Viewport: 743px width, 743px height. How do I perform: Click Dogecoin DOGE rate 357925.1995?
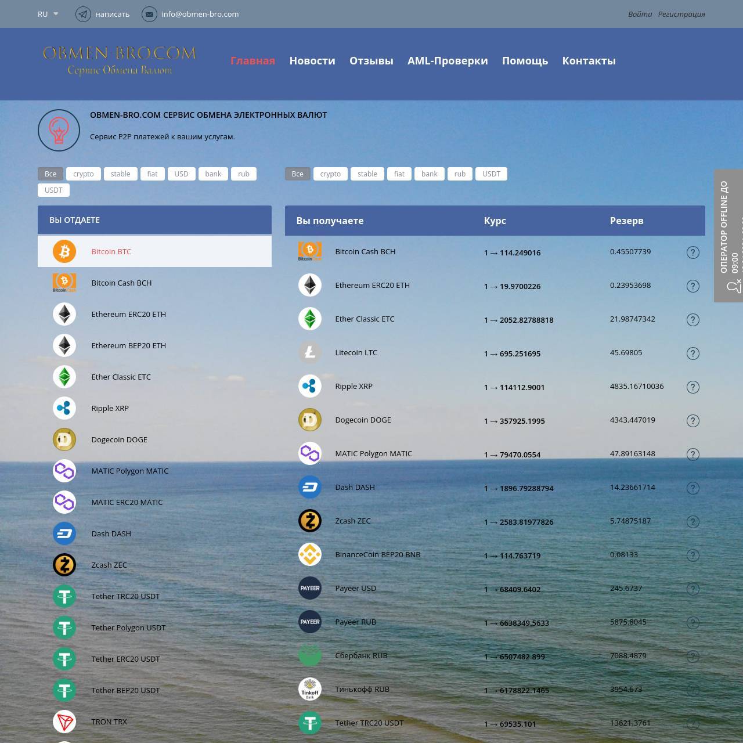click(x=514, y=421)
